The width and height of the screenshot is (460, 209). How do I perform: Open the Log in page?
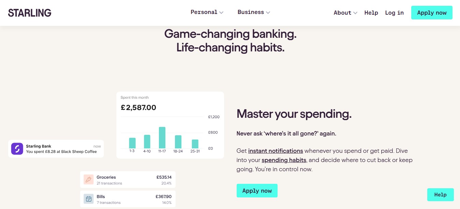pyautogui.click(x=394, y=13)
